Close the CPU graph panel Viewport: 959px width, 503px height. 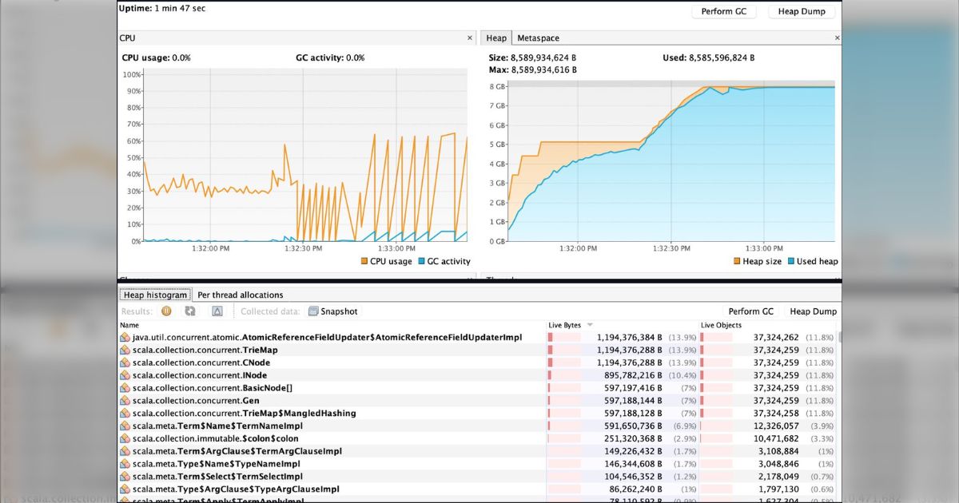[x=470, y=38]
